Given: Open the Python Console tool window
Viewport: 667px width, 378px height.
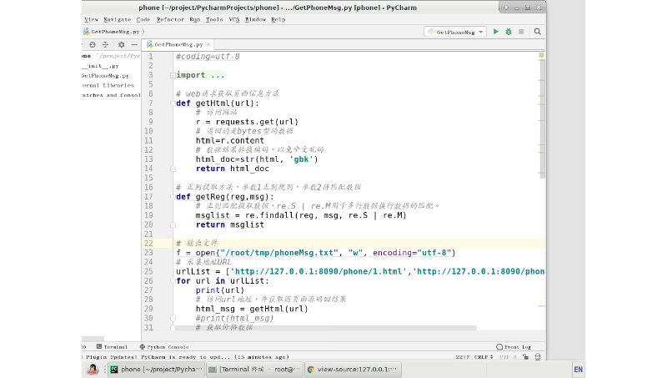Looking at the screenshot, I should point(164,347).
